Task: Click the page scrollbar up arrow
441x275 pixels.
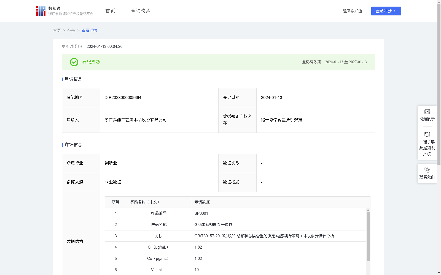Action: (439, 2)
